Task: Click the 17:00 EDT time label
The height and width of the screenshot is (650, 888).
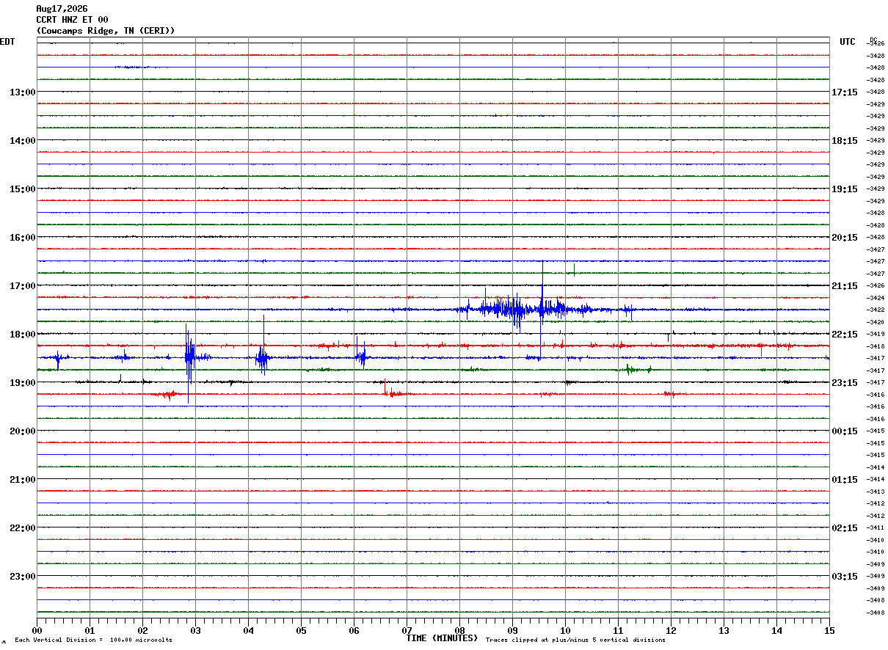Action: point(22,286)
